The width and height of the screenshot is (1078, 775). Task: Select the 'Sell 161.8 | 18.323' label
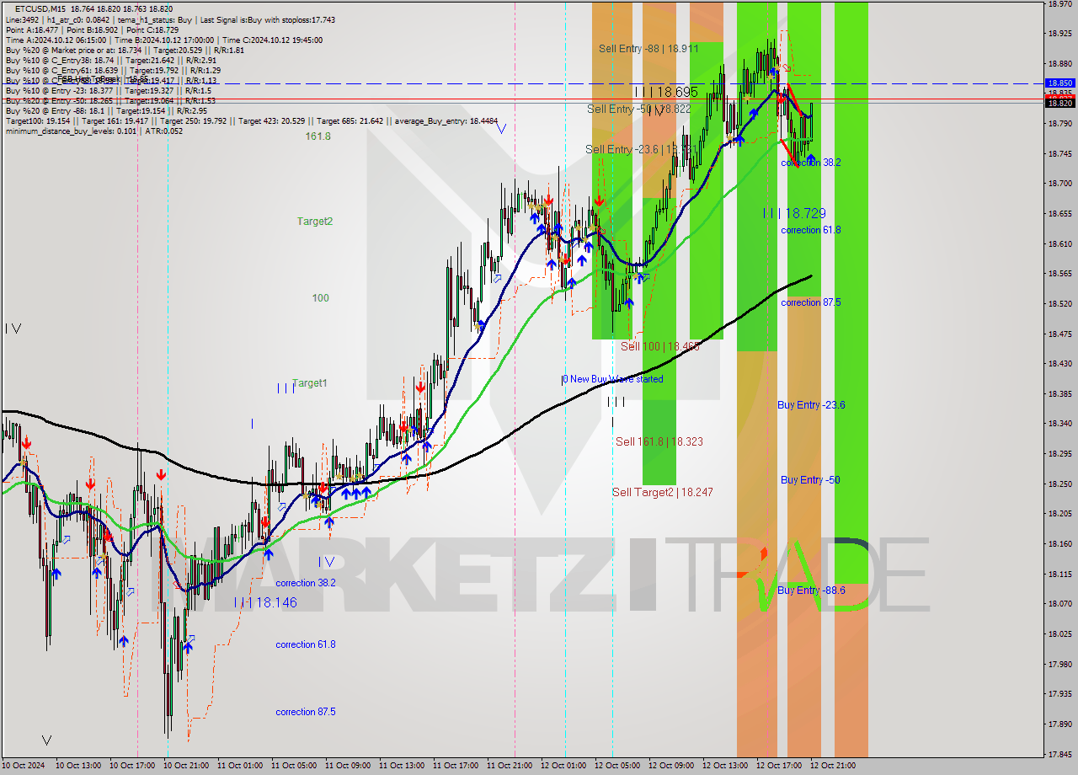(659, 441)
